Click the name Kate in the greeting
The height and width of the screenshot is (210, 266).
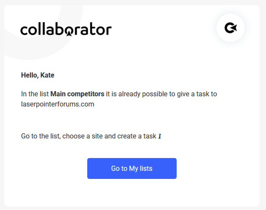[x=47, y=75]
